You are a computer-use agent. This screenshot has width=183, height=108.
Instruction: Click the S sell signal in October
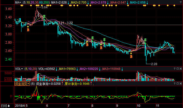click(145, 40)
